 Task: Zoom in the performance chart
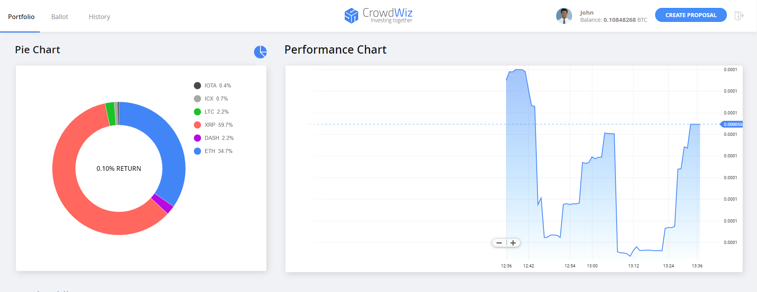click(513, 243)
